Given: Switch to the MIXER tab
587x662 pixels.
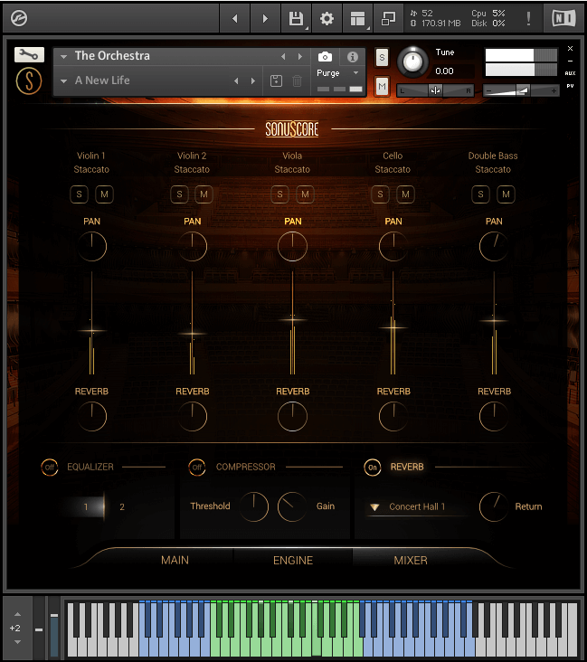Looking at the screenshot, I should click(411, 560).
